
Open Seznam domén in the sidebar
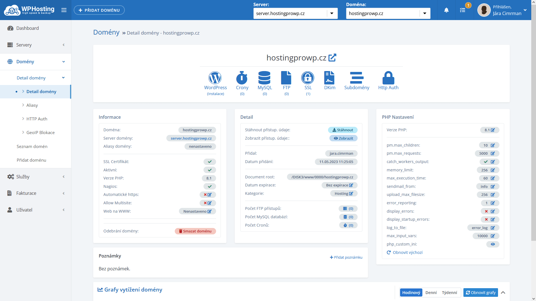32,146
